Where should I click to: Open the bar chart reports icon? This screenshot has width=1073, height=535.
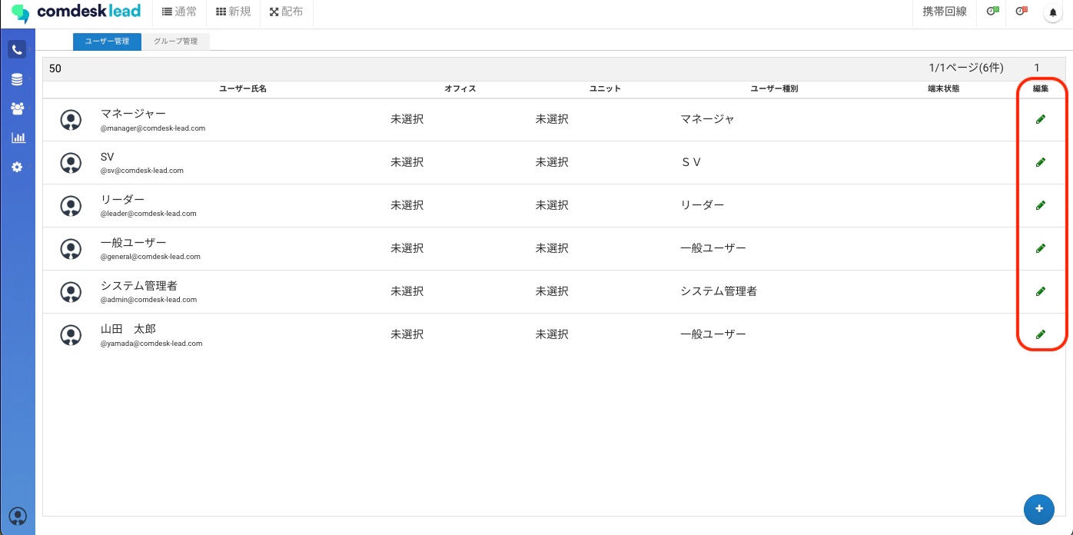pos(18,138)
